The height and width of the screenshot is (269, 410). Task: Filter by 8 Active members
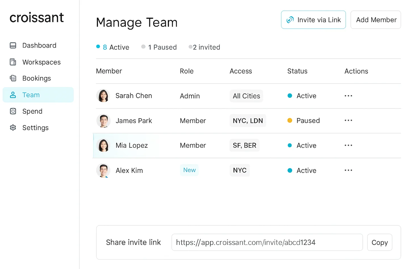coord(113,47)
